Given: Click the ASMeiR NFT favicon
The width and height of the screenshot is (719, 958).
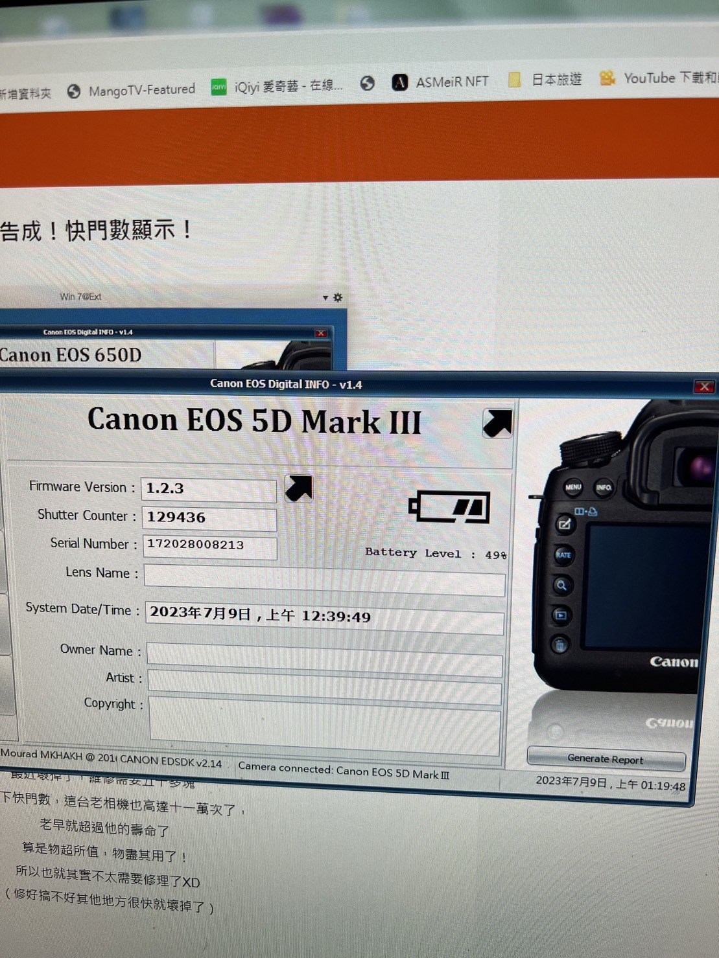Looking at the screenshot, I should [x=400, y=82].
